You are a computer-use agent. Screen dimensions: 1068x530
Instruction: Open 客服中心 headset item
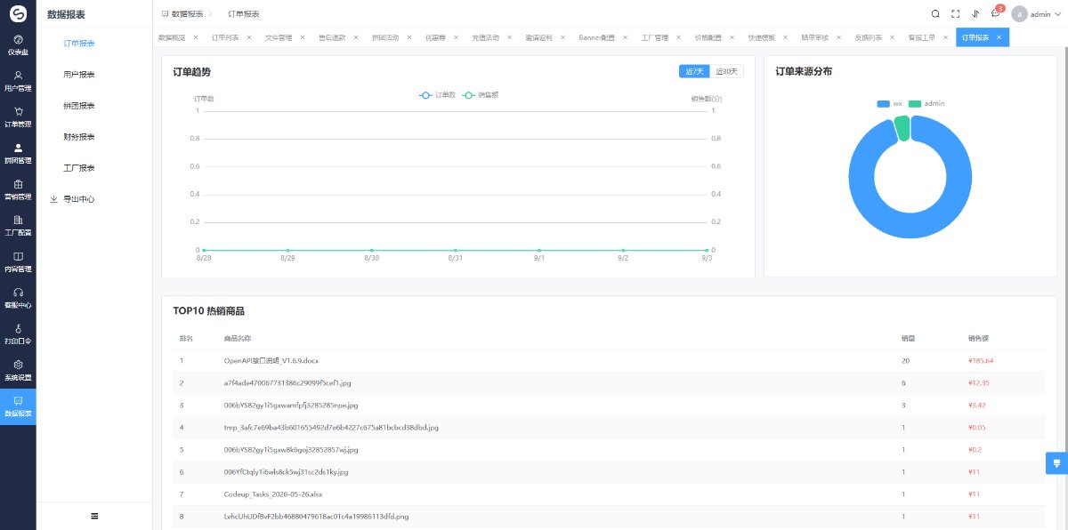pos(18,298)
